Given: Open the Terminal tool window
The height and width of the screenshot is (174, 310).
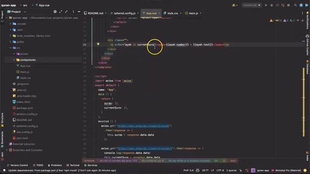Looking at the screenshot, I should coord(73,165).
